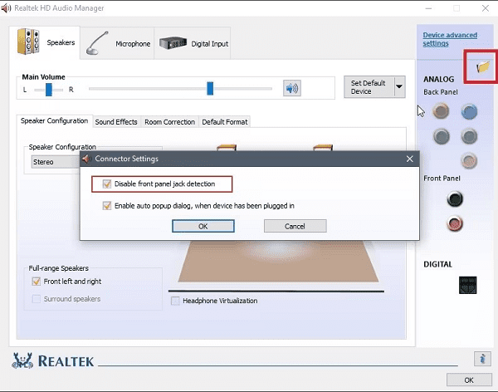Select the upper right gray back panel jack

pos(469,136)
